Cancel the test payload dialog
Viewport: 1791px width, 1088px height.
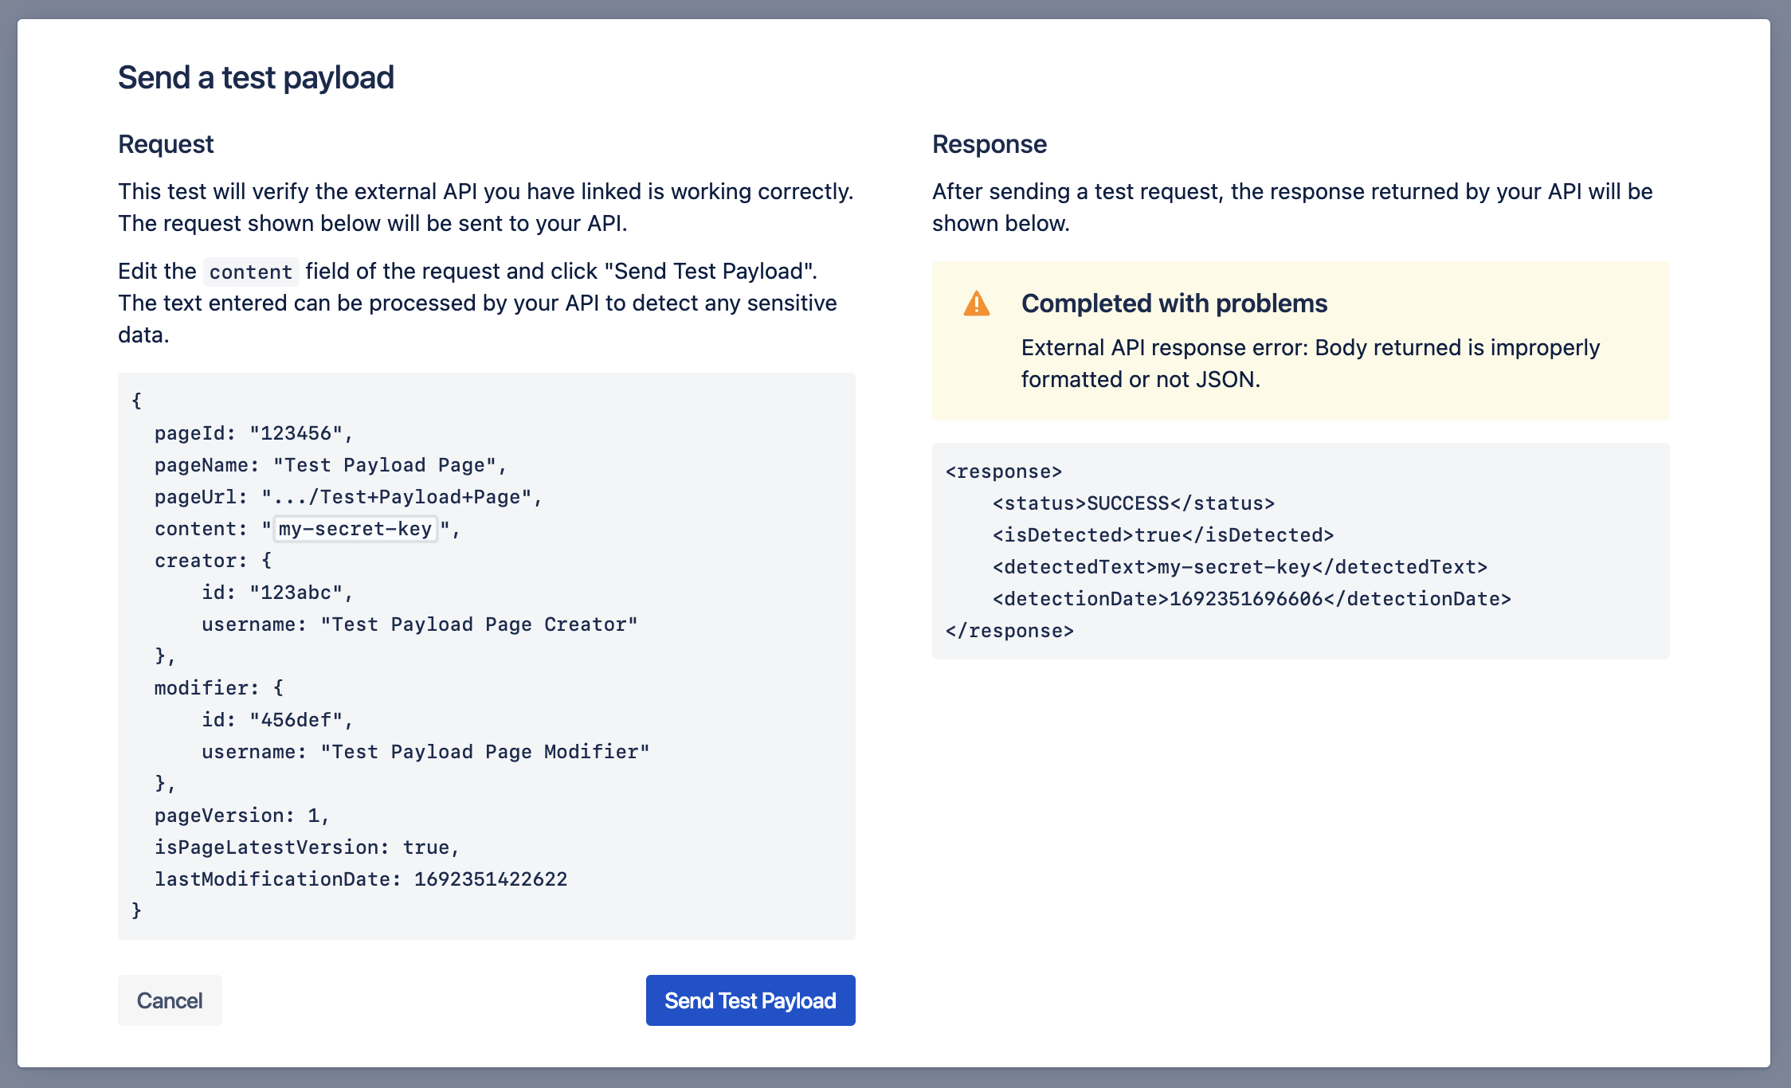coord(170,1000)
